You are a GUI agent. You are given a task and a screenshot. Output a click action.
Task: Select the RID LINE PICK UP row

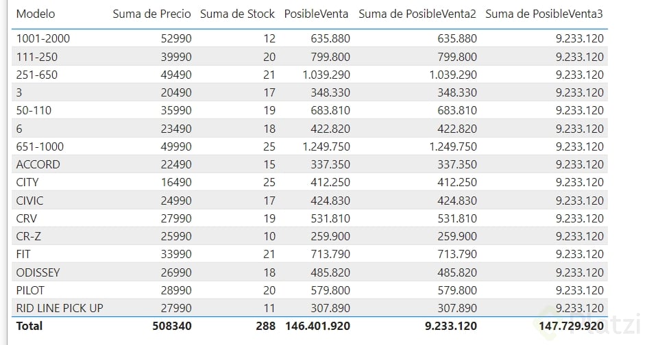(60, 308)
